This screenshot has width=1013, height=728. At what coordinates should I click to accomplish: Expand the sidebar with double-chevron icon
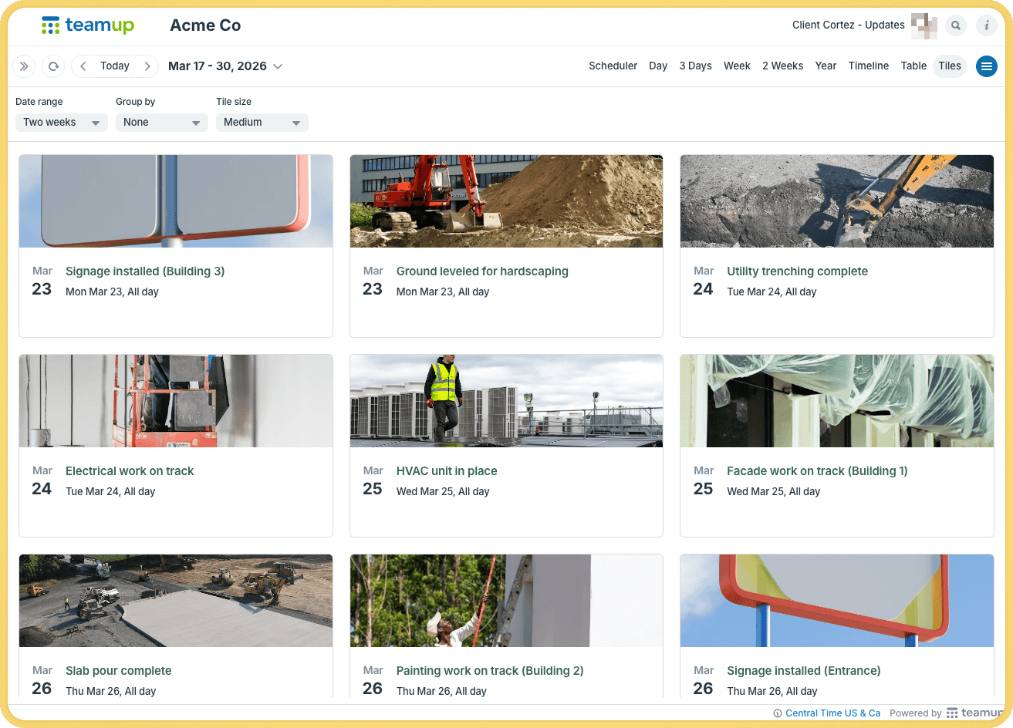coord(24,66)
